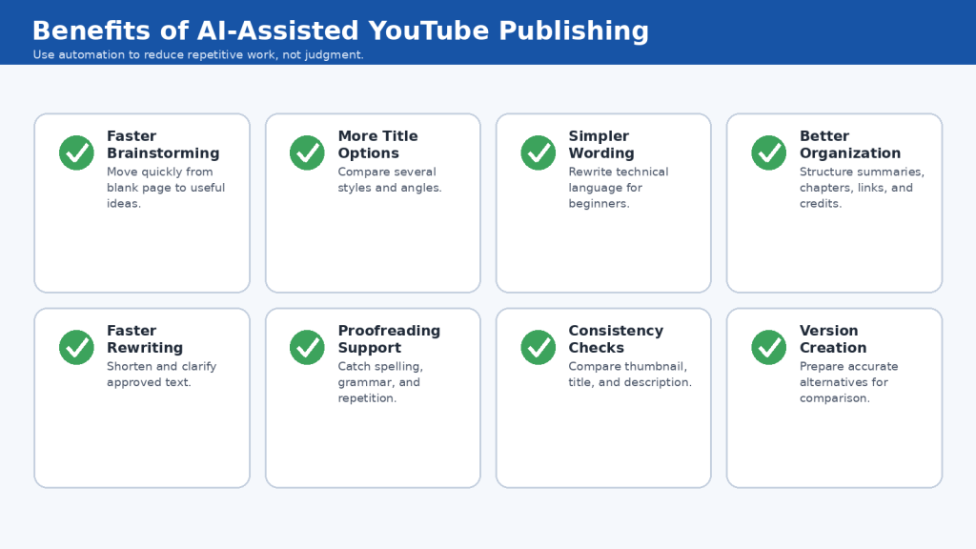This screenshot has width=976, height=549.
Task: Click the 'Better Organization' heading
Action: pos(850,145)
